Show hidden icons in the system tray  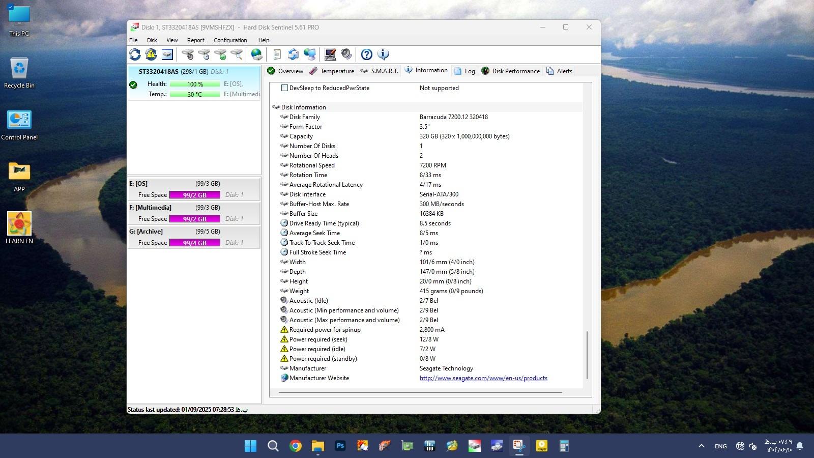point(701,446)
